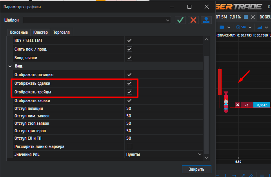This screenshot has width=271, height=177.
Task: Disable the Отображать позицию checkbox
Action: [x=129, y=75]
